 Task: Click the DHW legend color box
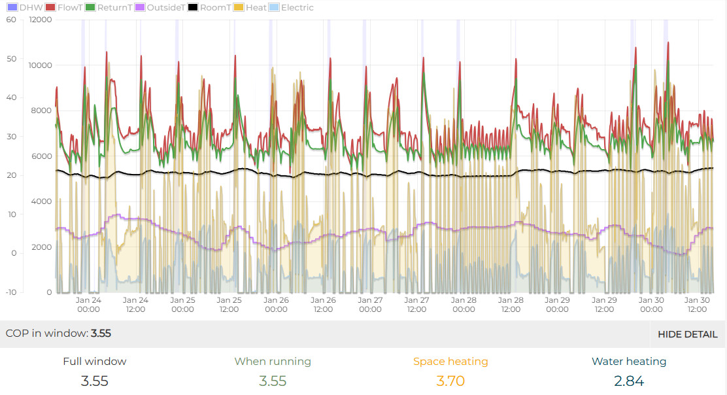pos(13,8)
